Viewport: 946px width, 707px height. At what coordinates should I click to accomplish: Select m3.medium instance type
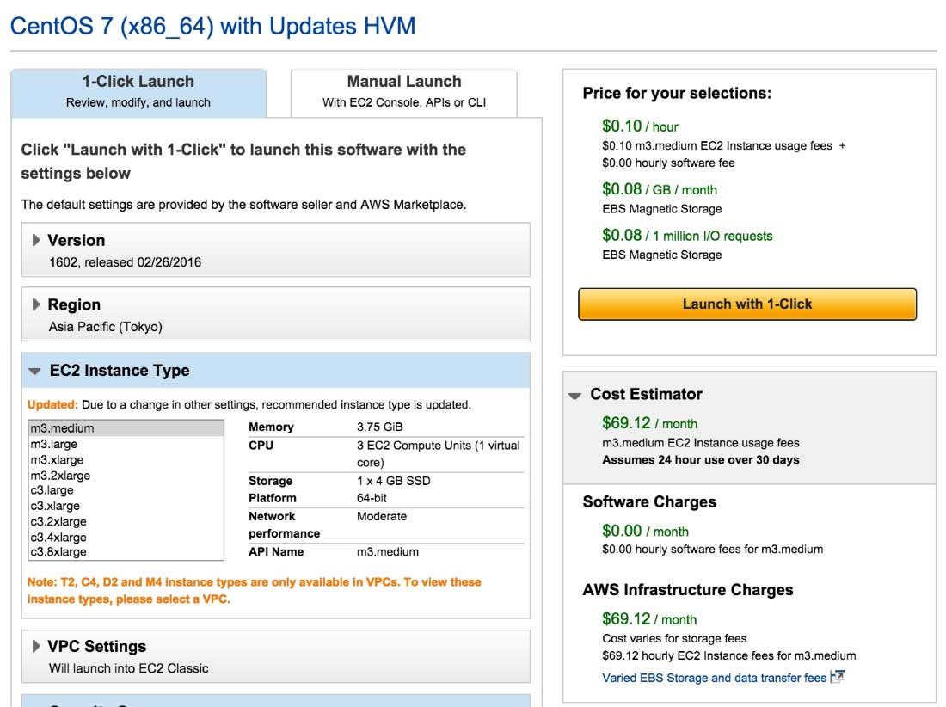click(x=63, y=428)
